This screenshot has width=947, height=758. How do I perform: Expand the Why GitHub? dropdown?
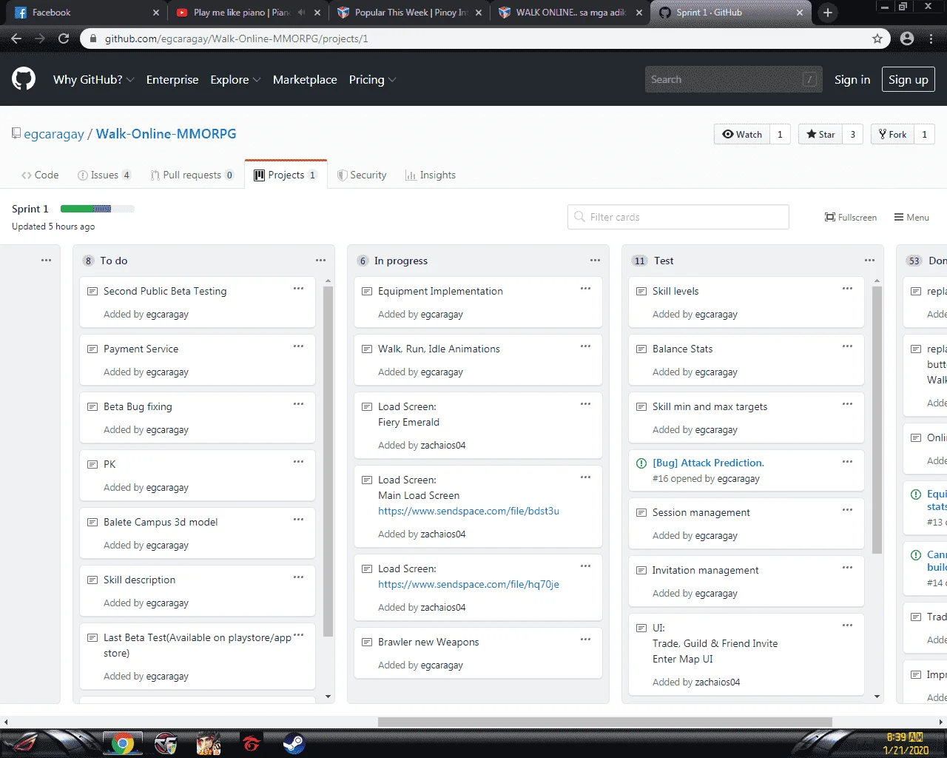93,80
